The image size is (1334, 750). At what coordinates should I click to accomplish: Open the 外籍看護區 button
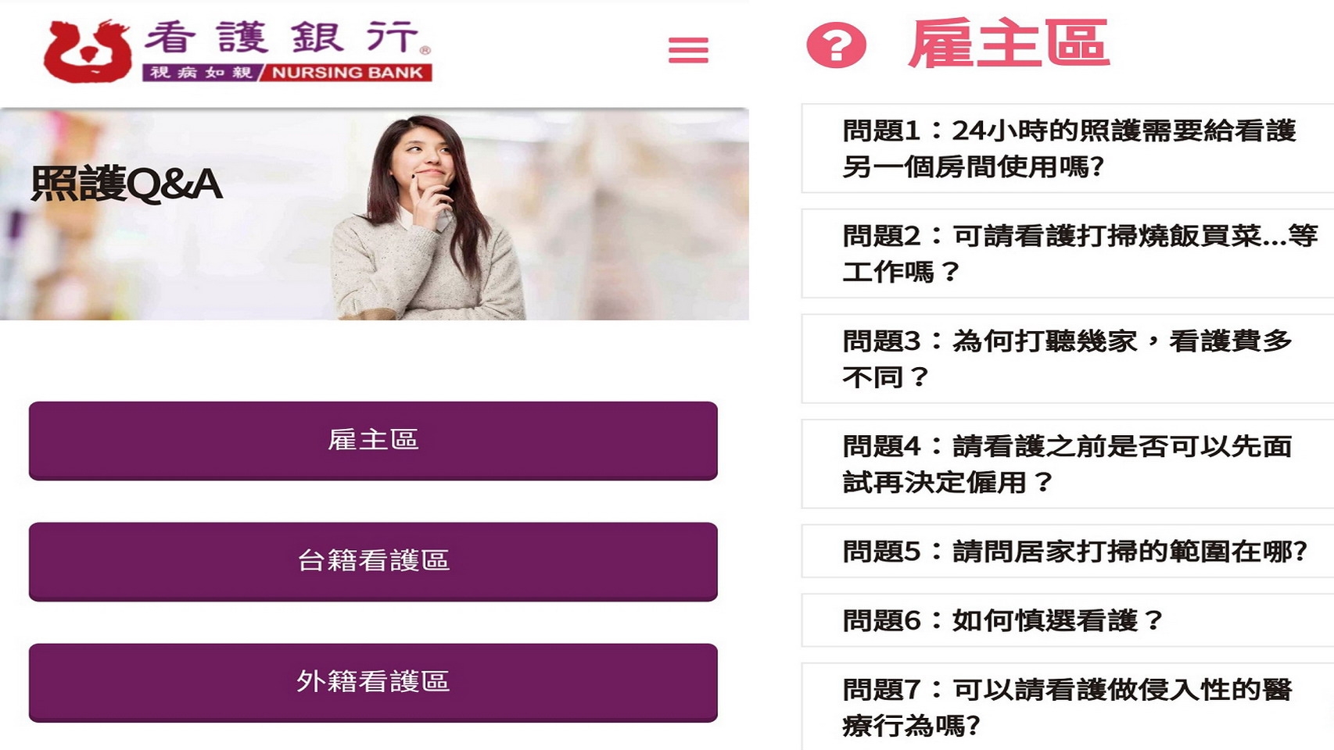point(373,682)
